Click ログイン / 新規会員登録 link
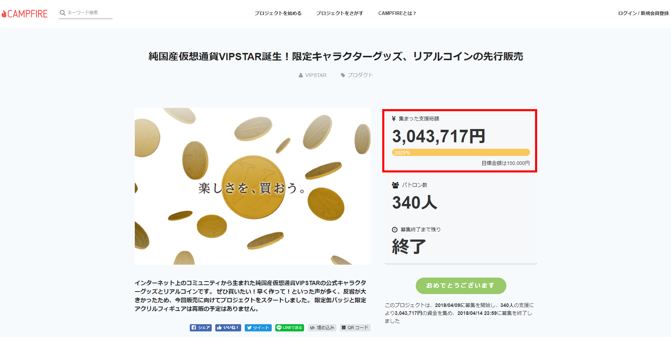Image resolution: width=671 pixels, height=337 pixels. click(x=643, y=13)
